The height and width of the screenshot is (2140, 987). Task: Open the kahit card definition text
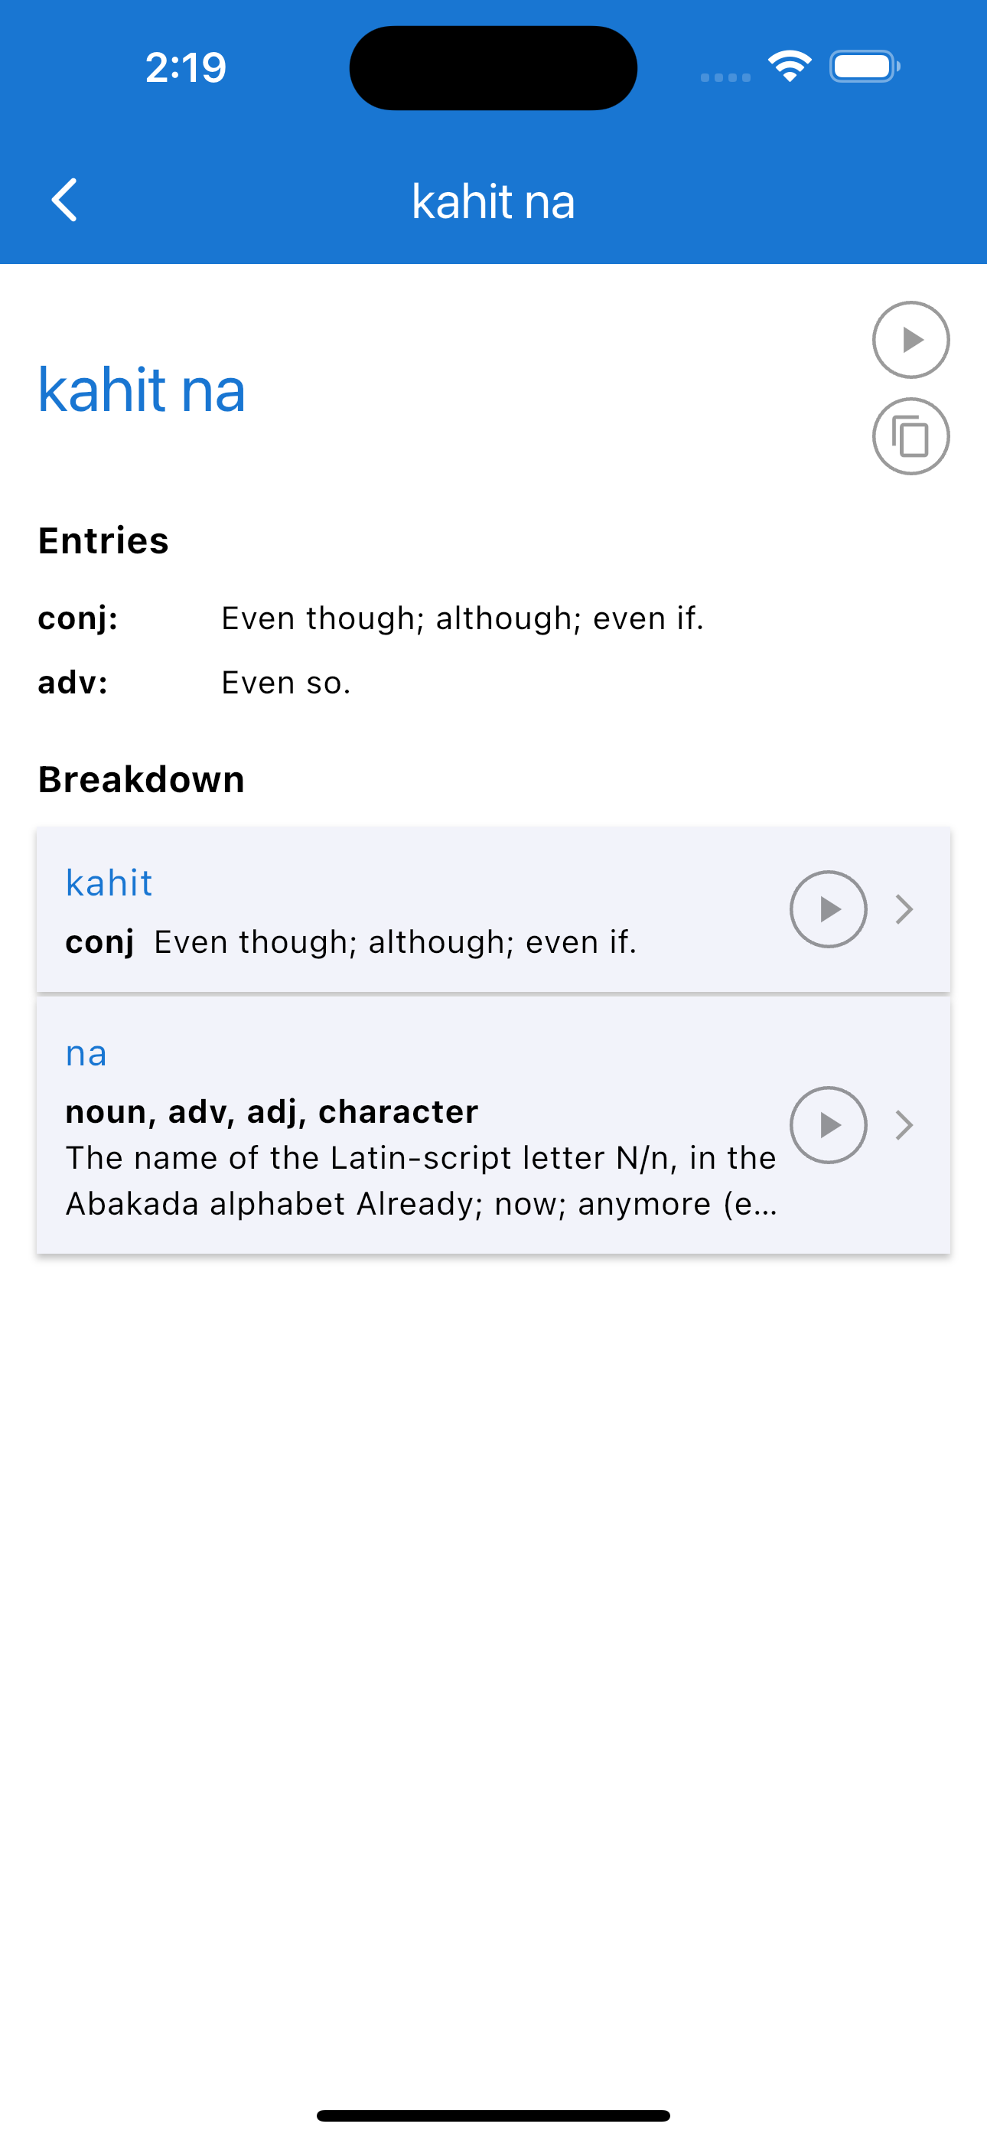click(x=396, y=942)
